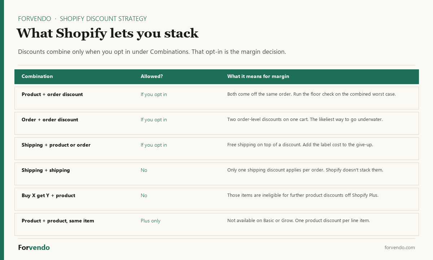Screen dimensions: 433x260
Task: Click 'If you opt in' in Order + order row
Action: click(x=154, y=120)
